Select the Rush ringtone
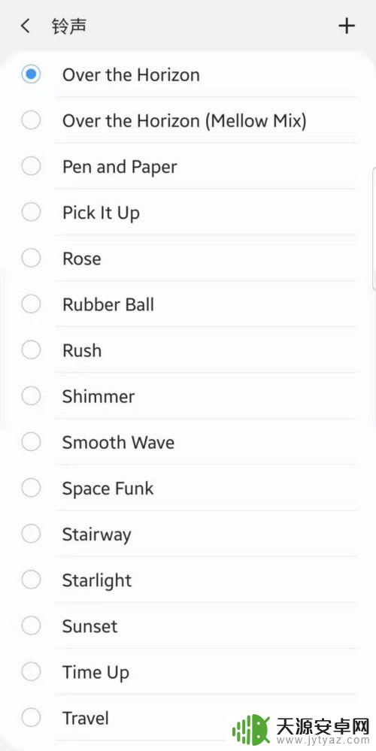The image size is (376, 751). (188, 350)
